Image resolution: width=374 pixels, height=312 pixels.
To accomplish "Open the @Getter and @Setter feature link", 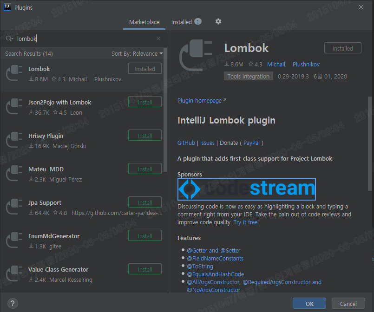I will pyautogui.click(x=213, y=251).
